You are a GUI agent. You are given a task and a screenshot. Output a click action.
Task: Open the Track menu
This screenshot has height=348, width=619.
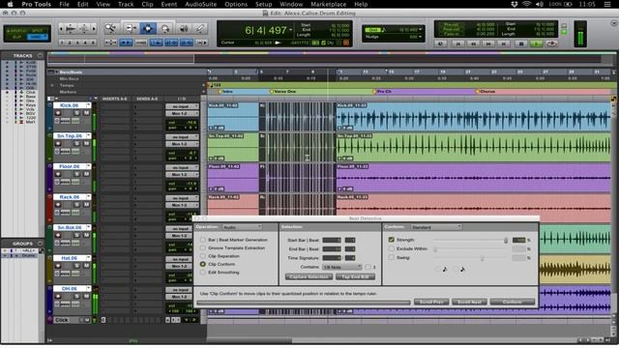(126, 4)
